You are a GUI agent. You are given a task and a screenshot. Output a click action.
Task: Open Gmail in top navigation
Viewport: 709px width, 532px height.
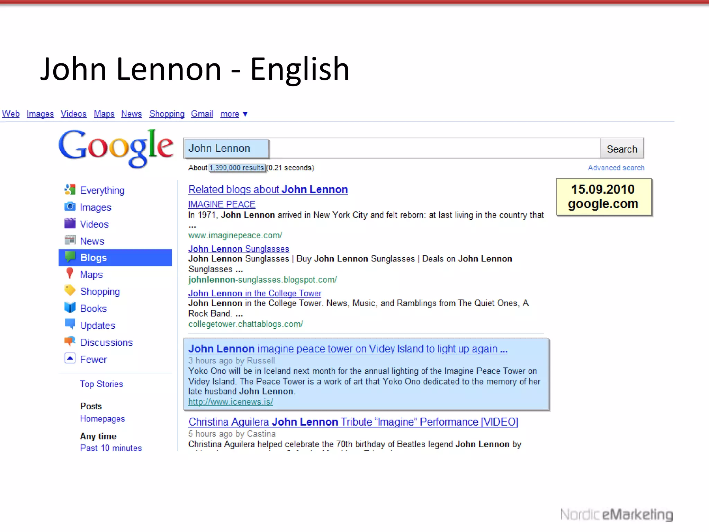tap(202, 114)
